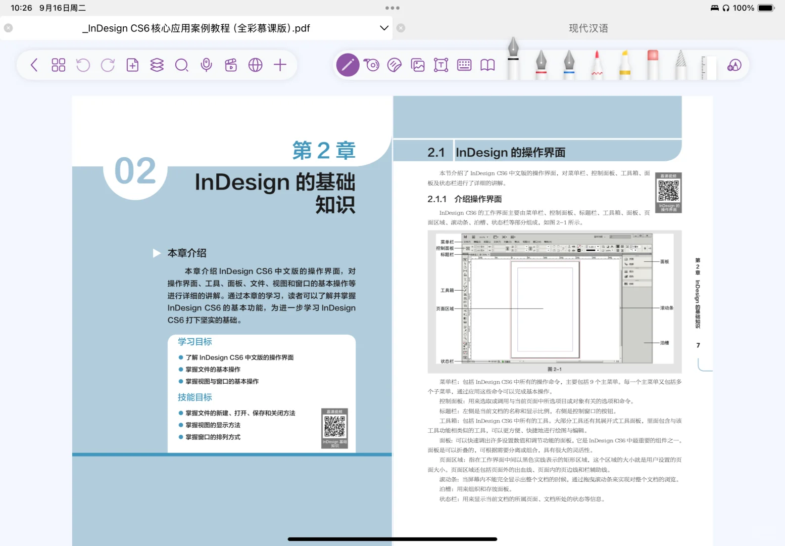The width and height of the screenshot is (785, 546).
Task: Select the black fountain pen
Action: pos(513,58)
